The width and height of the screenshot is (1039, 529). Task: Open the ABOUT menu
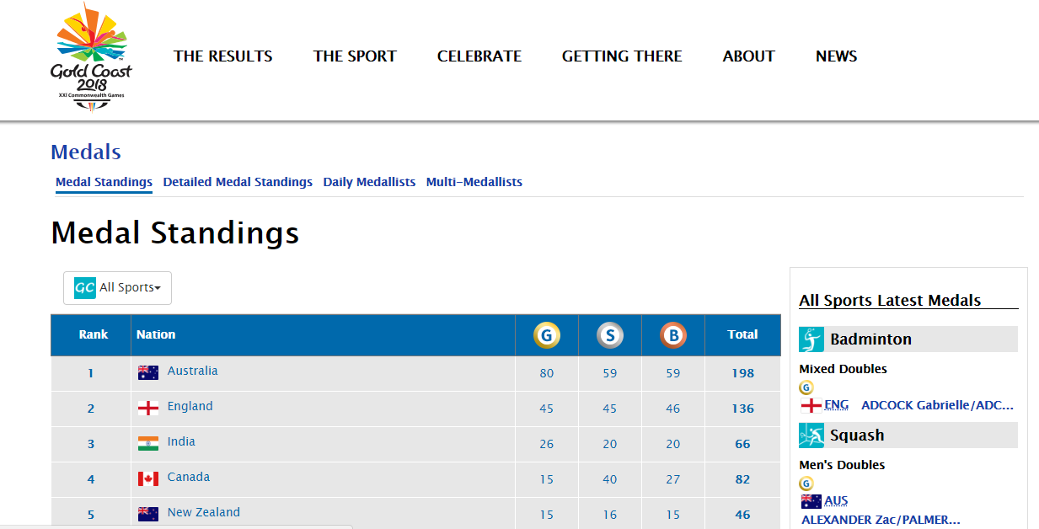click(749, 56)
